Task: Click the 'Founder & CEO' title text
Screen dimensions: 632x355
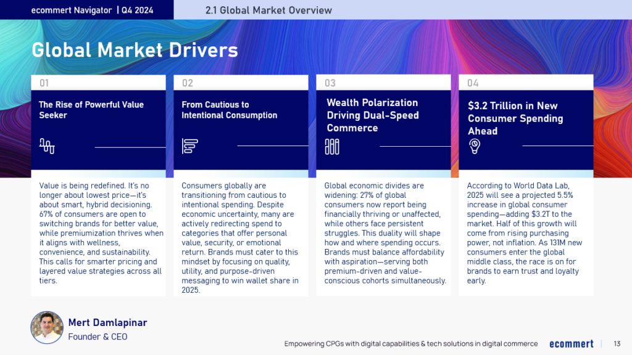Action: pos(98,337)
